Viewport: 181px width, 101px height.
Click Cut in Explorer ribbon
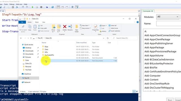(x=40, y=26)
